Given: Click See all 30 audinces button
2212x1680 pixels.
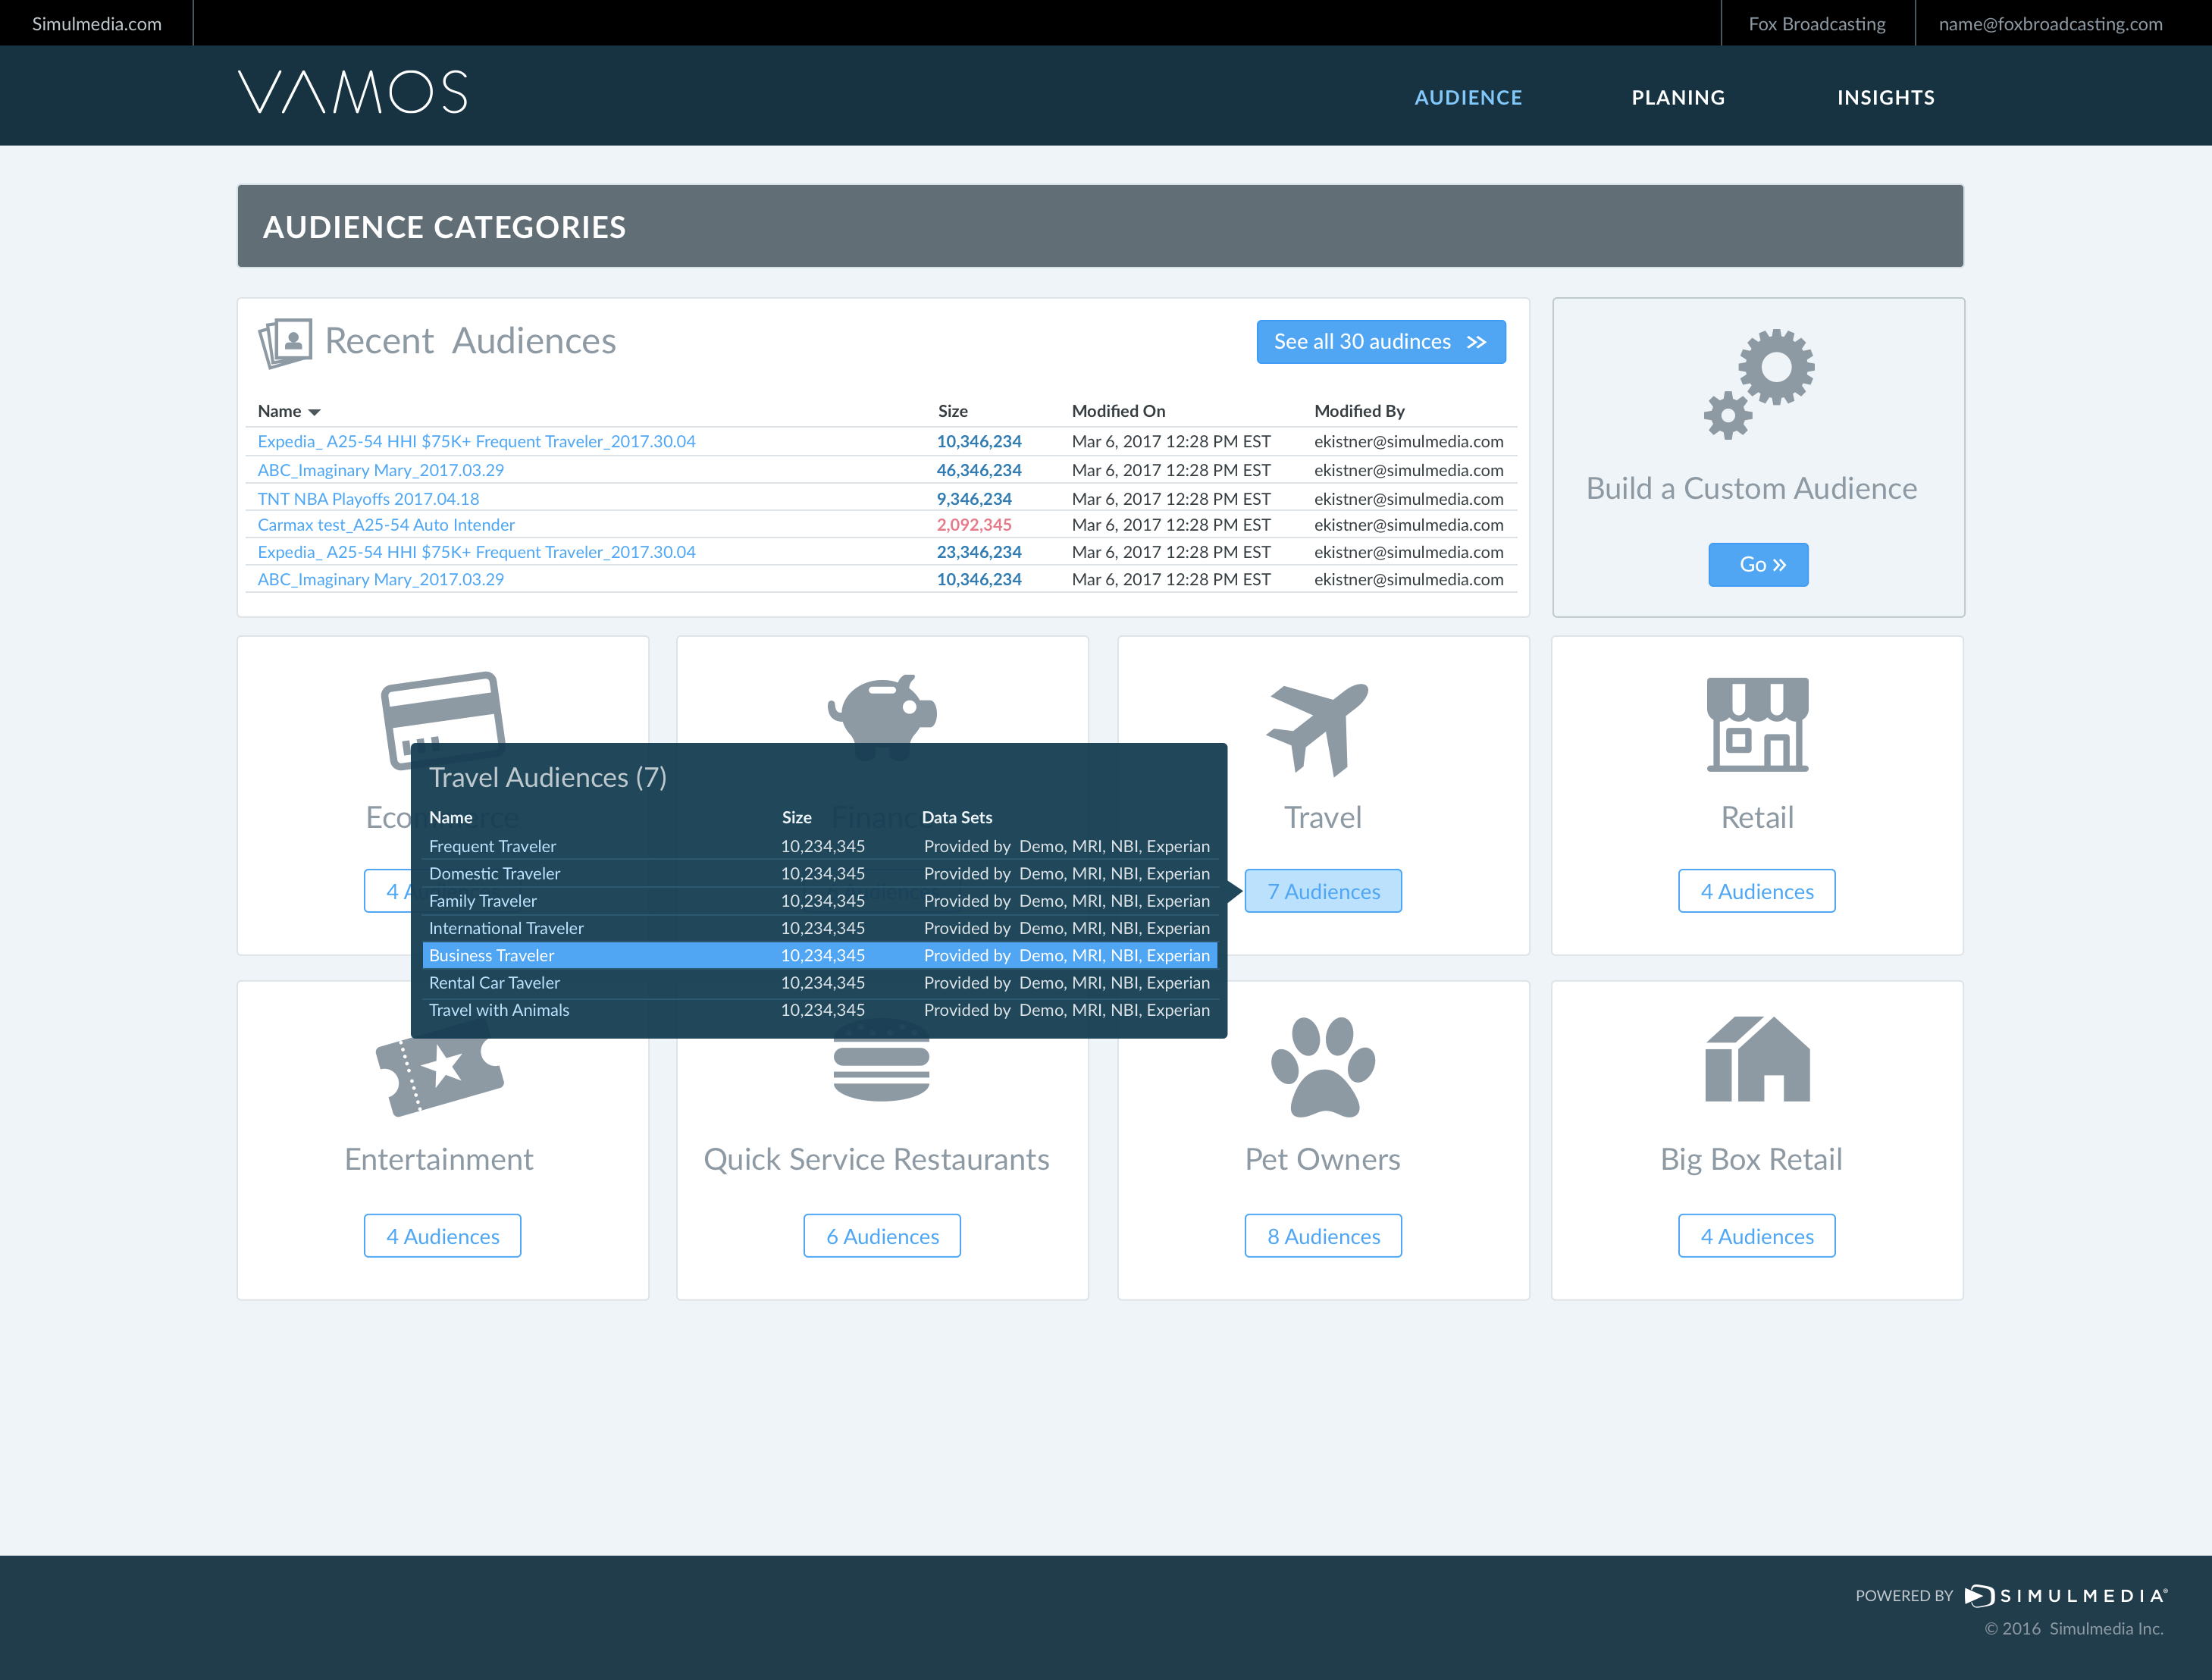Looking at the screenshot, I should 1380,342.
